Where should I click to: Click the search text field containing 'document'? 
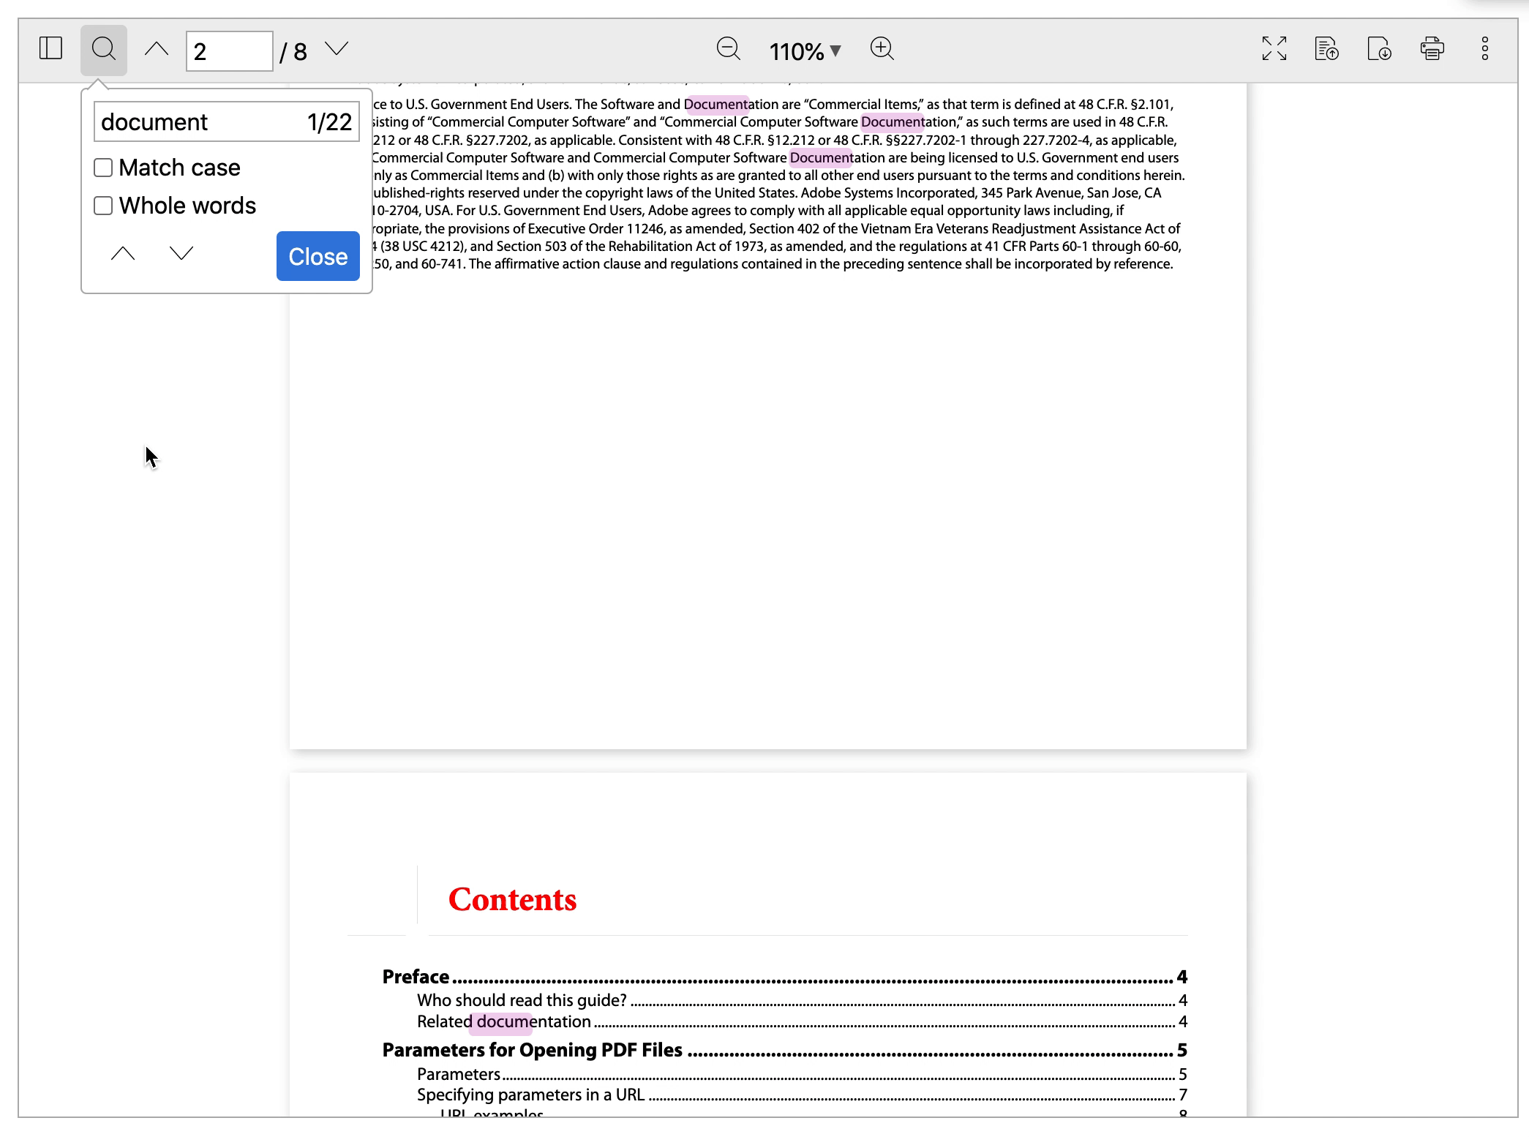[227, 121]
